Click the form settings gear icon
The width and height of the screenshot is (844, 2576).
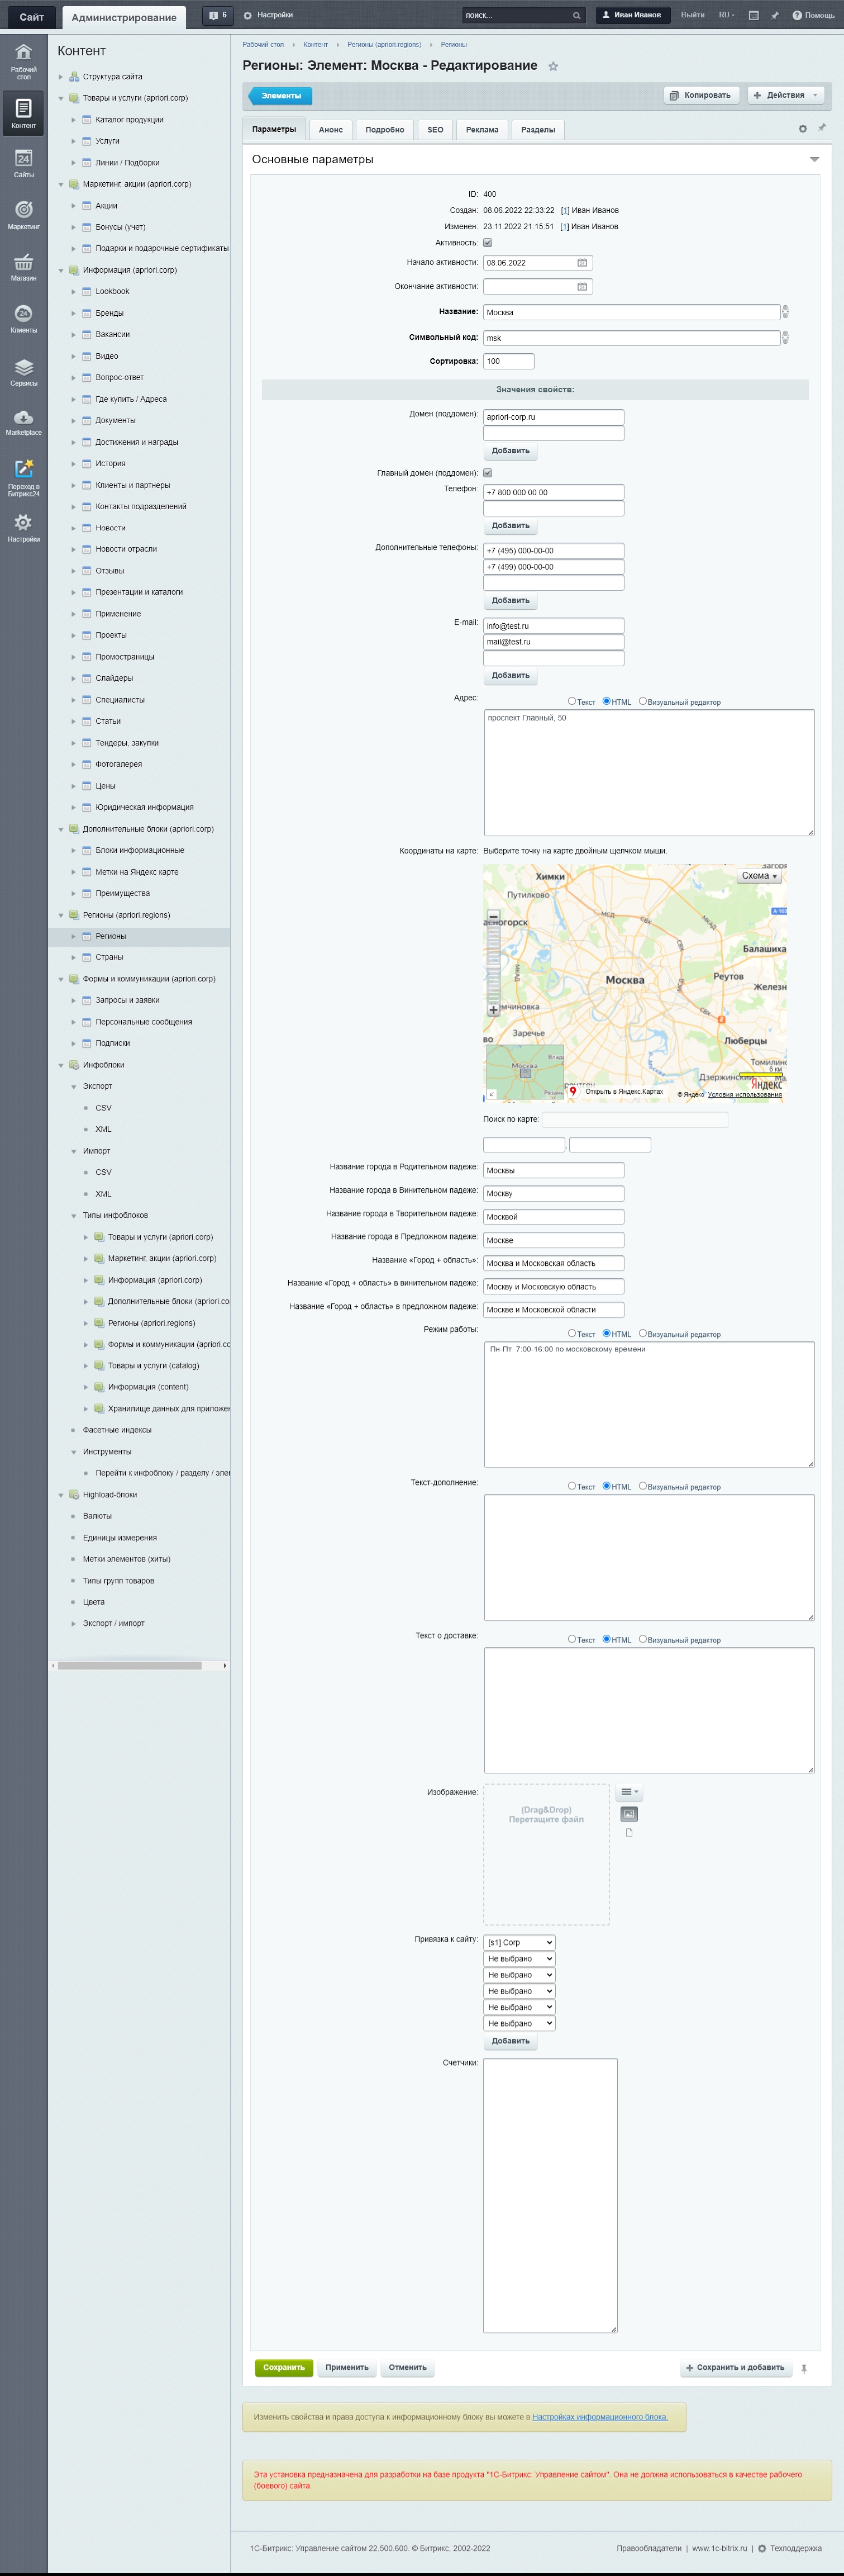(802, 129)
